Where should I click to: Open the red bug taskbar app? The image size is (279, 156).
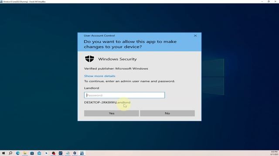[x=53, y=153]
